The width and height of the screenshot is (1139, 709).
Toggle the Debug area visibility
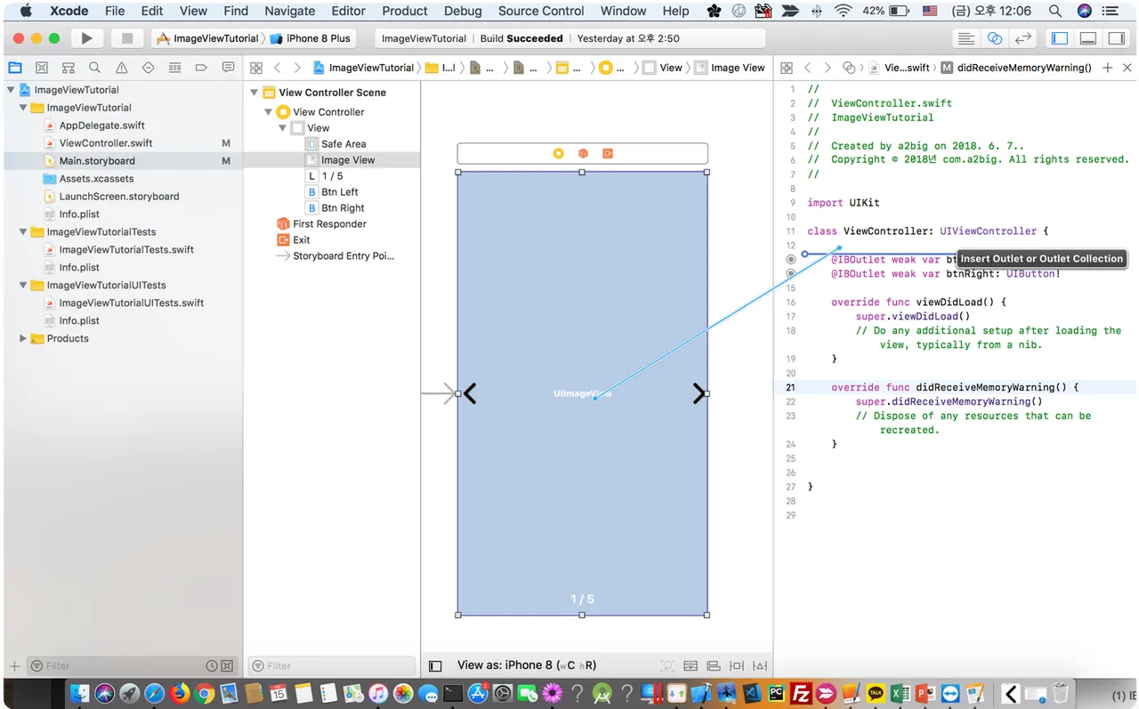[1088, 38]
